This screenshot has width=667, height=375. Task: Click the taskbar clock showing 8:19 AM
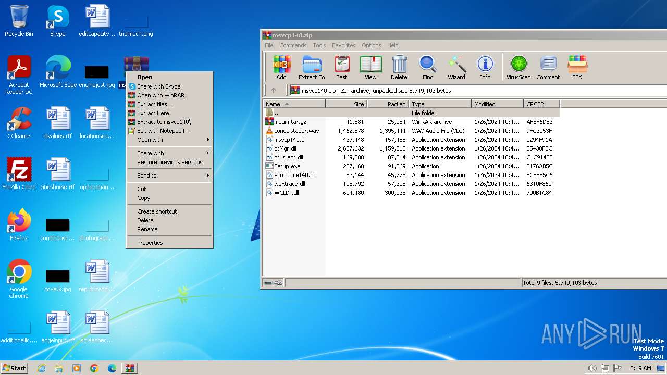point(640,368)
